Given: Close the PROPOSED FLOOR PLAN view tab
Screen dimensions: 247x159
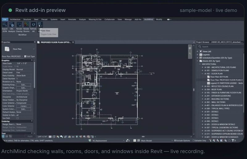Looking at the screenshot, I should tap(73, 42).
